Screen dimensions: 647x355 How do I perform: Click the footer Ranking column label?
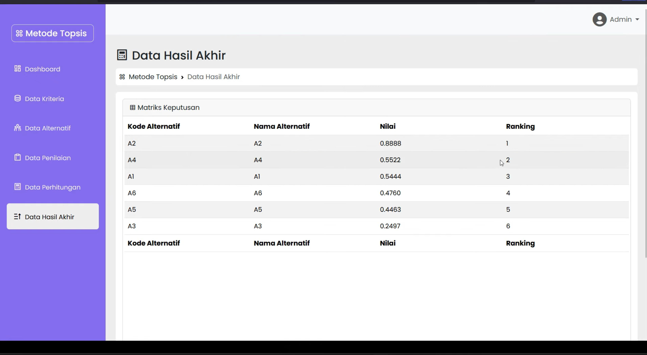(x=520, y=243)
